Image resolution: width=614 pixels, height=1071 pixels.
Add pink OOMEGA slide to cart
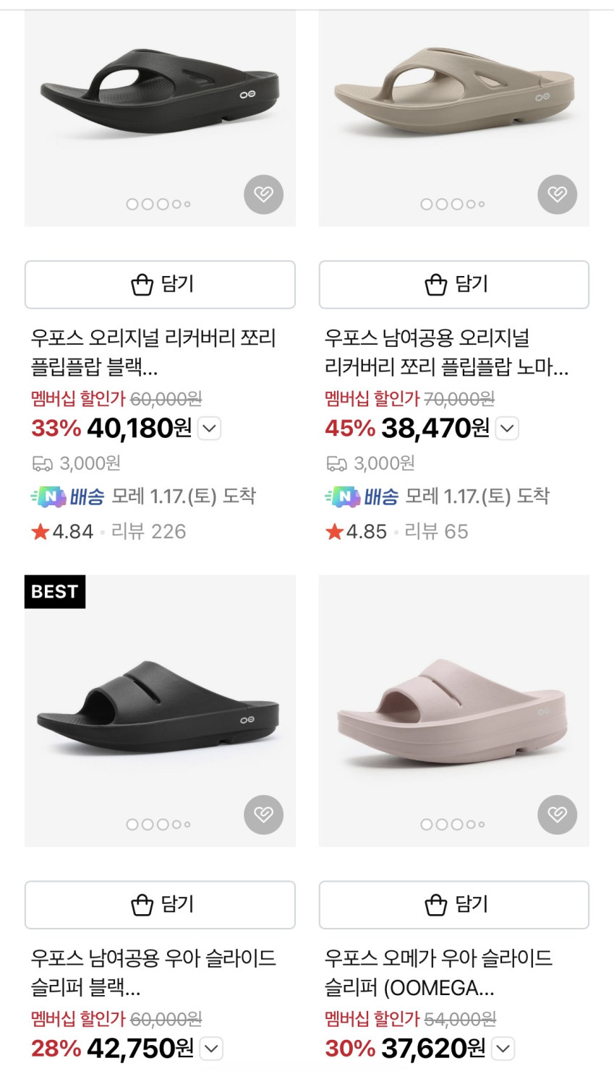453,905
